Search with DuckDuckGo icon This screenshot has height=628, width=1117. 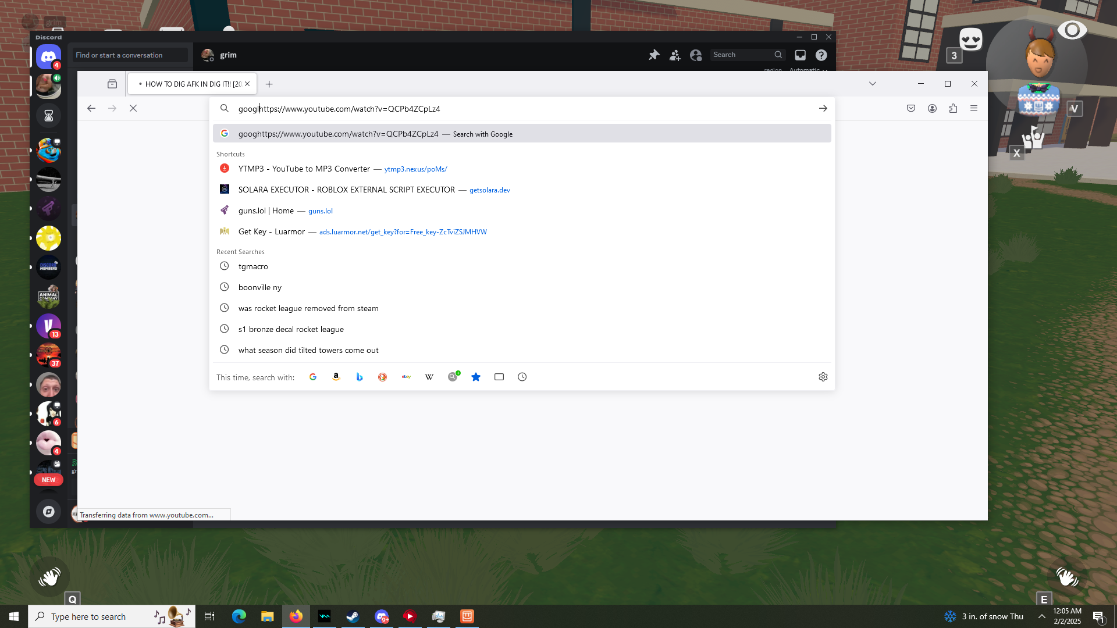click(x=382, y=377)
